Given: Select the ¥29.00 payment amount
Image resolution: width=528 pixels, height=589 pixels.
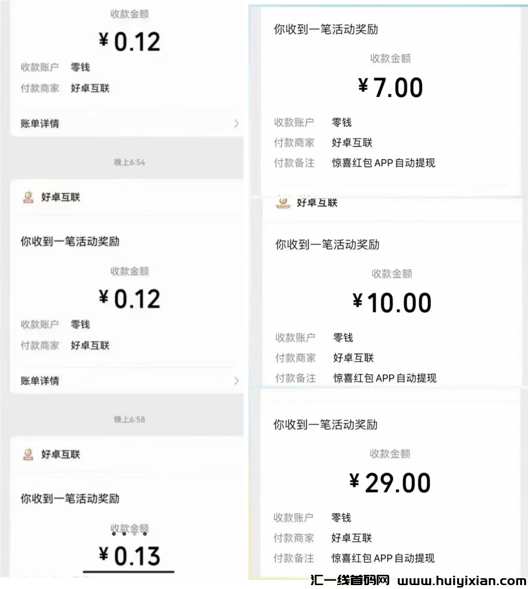Looking at the screenshot, I should (x=390, y=483).
